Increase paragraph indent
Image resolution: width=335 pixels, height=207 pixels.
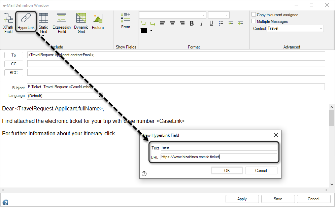pyautogui.click(x=231, y=23)
